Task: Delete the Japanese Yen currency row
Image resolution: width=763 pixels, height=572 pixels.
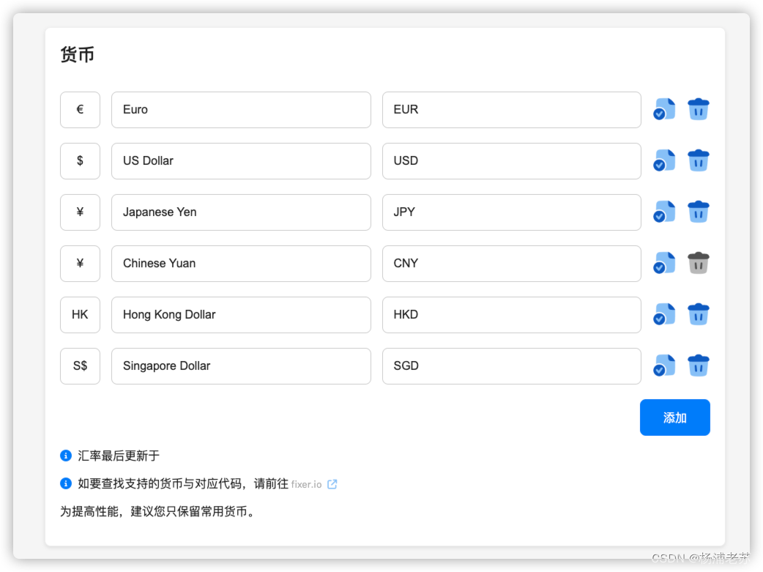Action: (x=699, y=212)
